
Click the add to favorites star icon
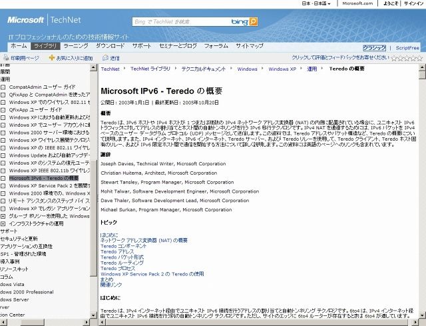(52, 57)
